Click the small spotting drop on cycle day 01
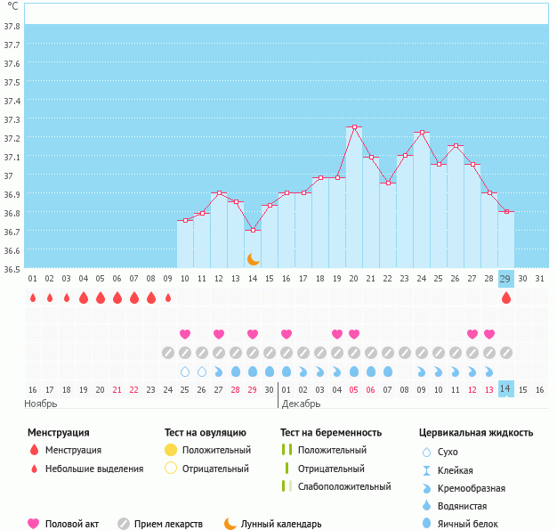Screen dimensions: 557x530 pos(33,298)
